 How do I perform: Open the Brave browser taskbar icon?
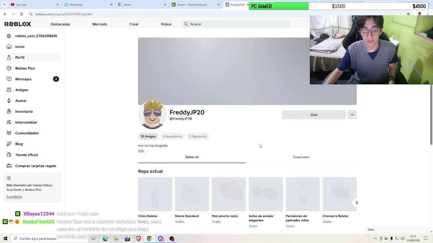click(138, 239)
